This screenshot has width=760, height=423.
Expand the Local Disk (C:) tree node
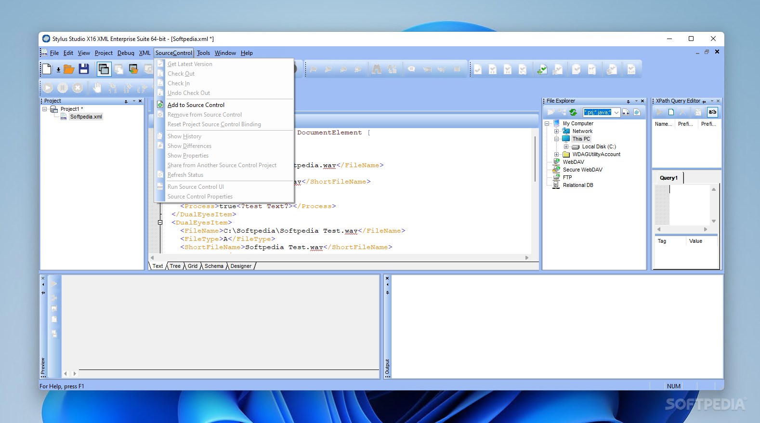[x=566, y=146]
